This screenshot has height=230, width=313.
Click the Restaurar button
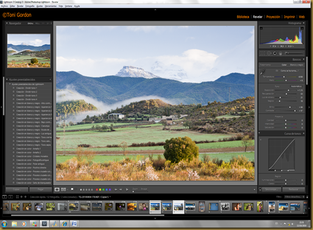coord(294,189)
